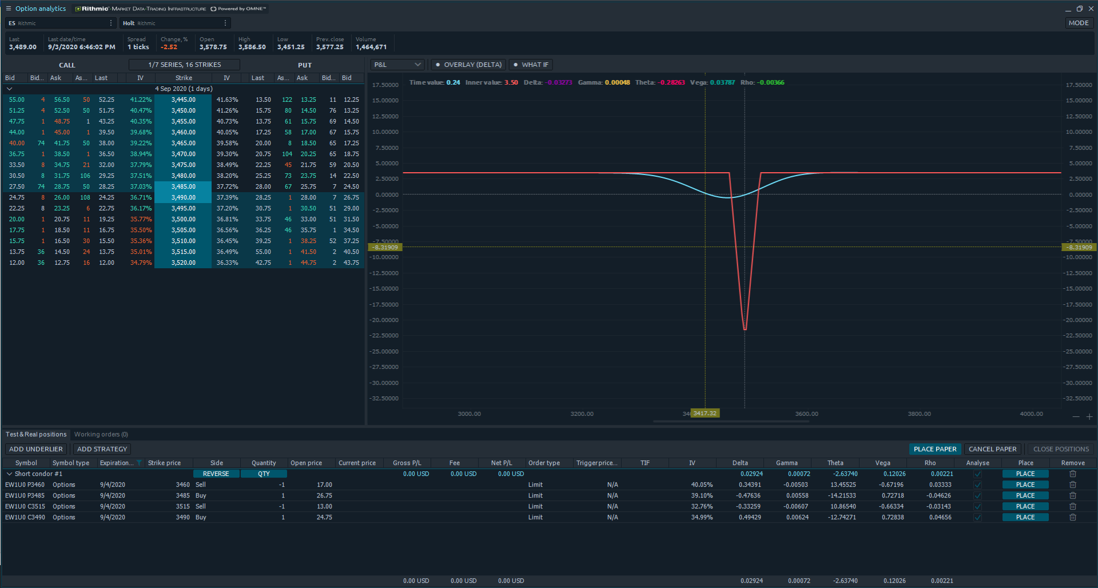1098x588 pixels.
Task: Toggle the OVERLAY (DELTA) option
Action: 468,65
